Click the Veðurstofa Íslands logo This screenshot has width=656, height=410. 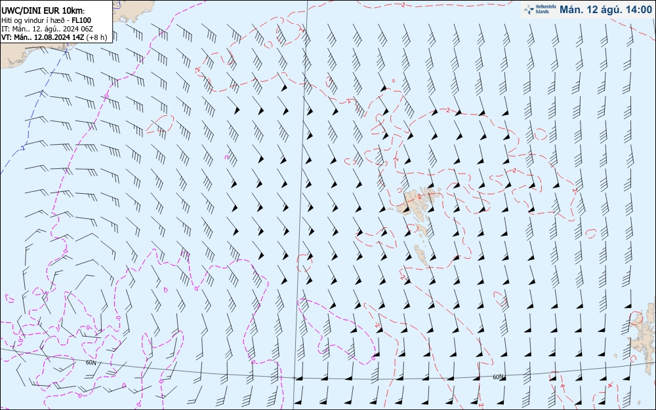[x=539, y=9]
